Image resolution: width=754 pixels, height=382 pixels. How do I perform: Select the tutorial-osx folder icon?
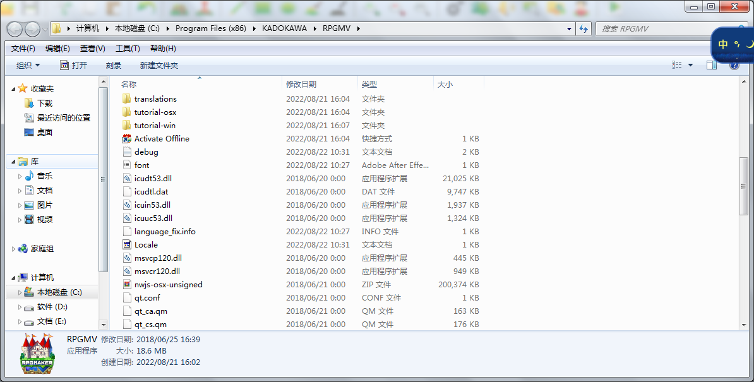(126, 112)
